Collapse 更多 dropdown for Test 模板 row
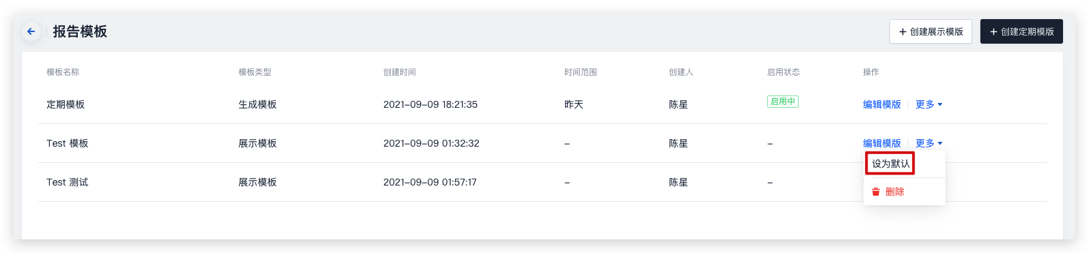The height and width of the screenshot is (253, 1089). (929, 143)
